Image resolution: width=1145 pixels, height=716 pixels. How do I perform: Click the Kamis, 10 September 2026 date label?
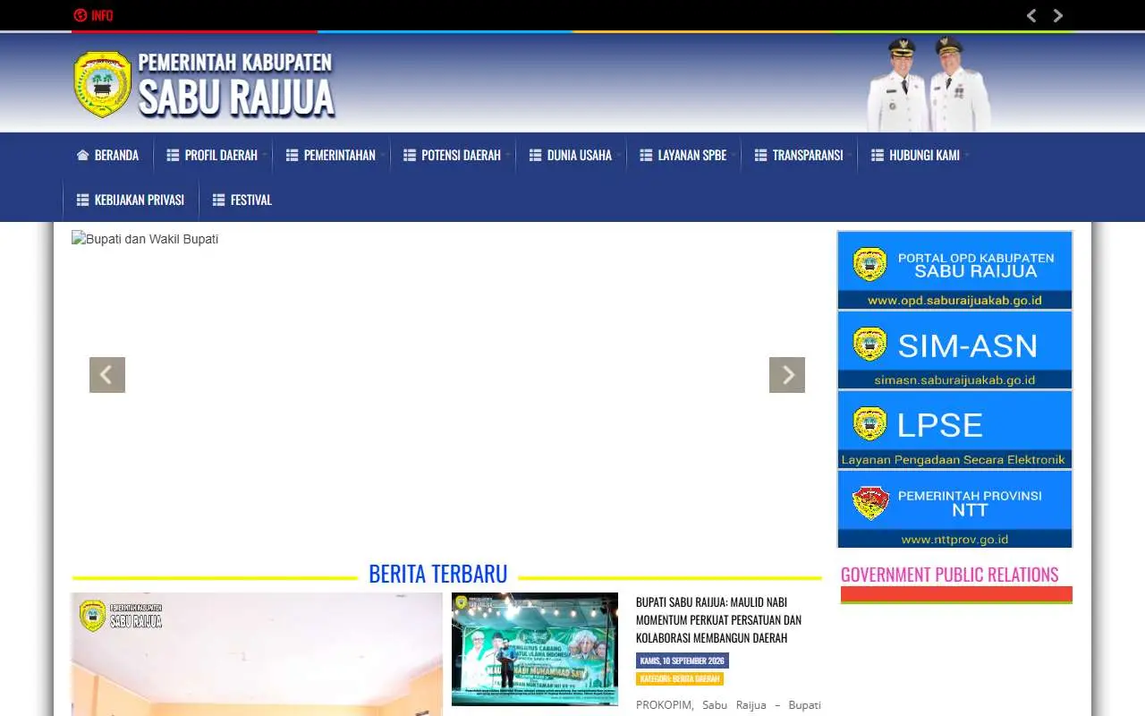(683, 661)
